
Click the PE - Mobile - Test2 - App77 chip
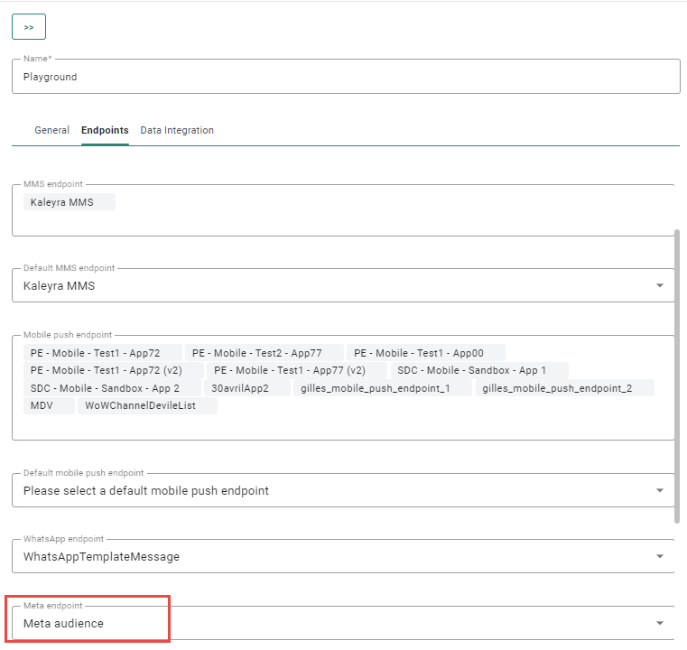(x=265, y=353)
